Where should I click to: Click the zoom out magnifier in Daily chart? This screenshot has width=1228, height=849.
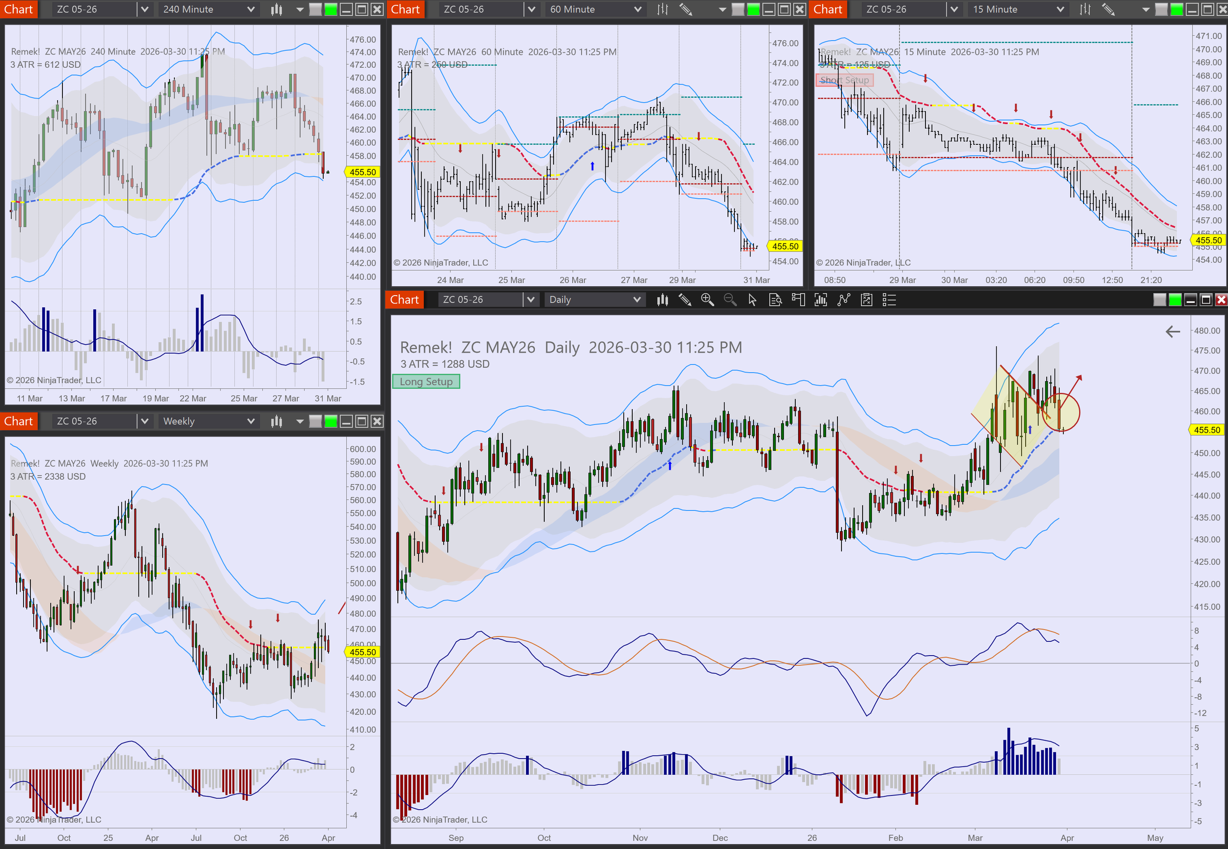pos(730,300)
